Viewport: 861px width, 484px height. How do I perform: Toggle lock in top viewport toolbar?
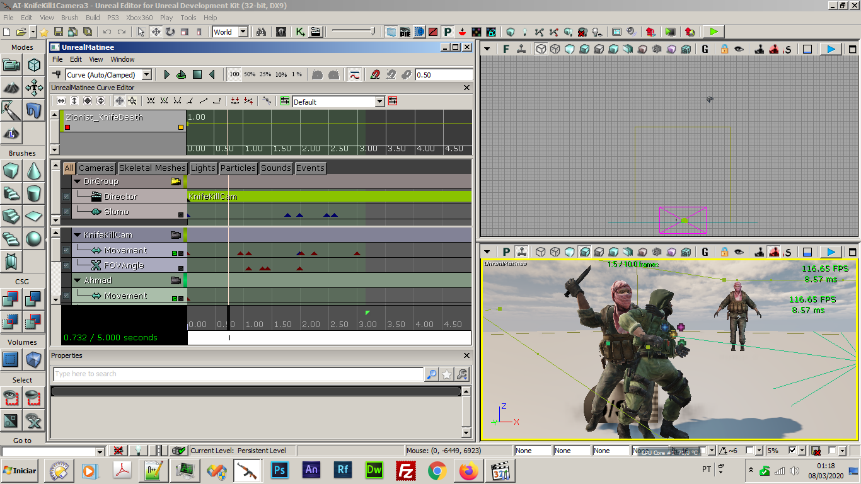(724, 49)
